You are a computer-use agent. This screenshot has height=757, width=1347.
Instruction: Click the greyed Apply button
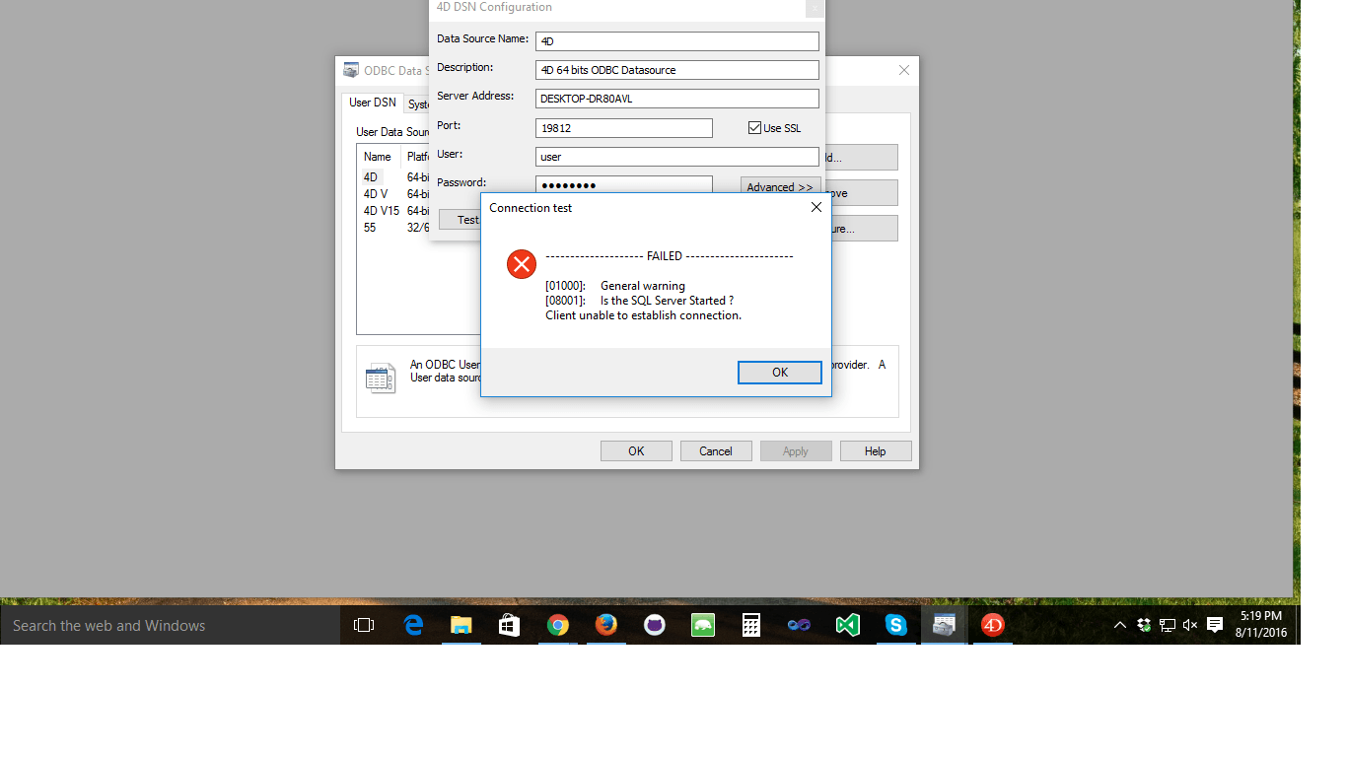pos(796,451)
